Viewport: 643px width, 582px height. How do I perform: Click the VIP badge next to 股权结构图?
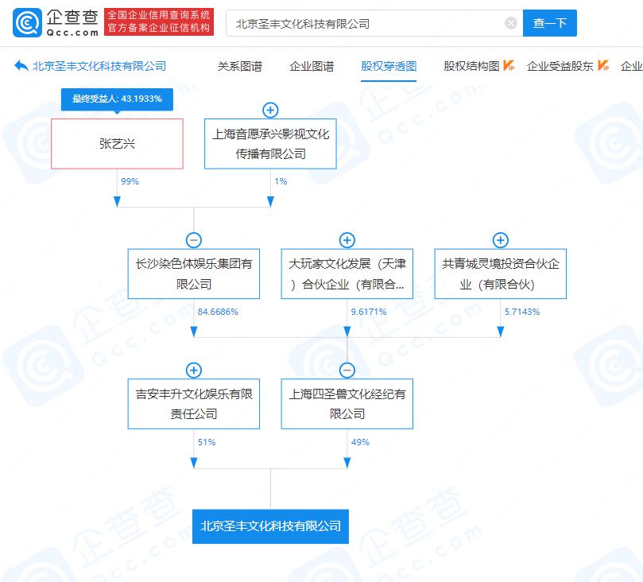(x=509, y=66)
